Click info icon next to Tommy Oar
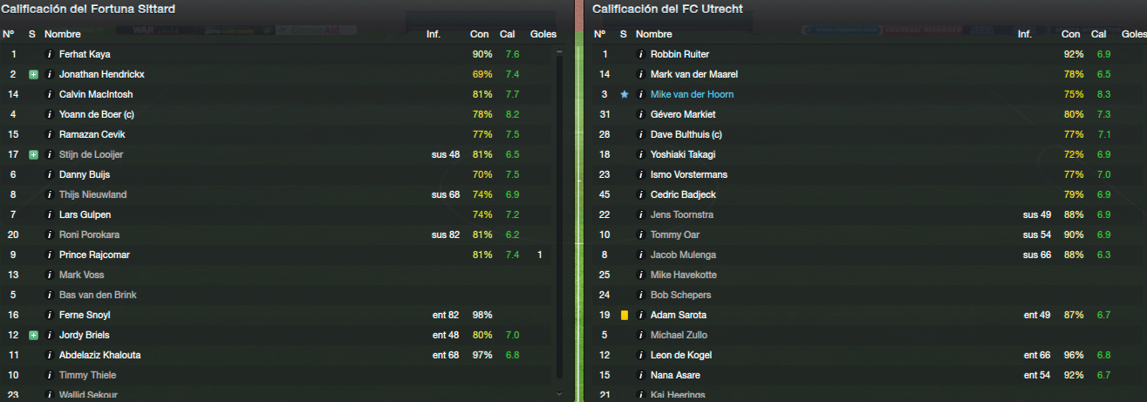The height and width of the screenshot is (402, 1147). pos(640,235)
